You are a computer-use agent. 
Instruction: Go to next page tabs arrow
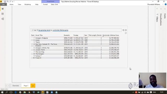9,86
